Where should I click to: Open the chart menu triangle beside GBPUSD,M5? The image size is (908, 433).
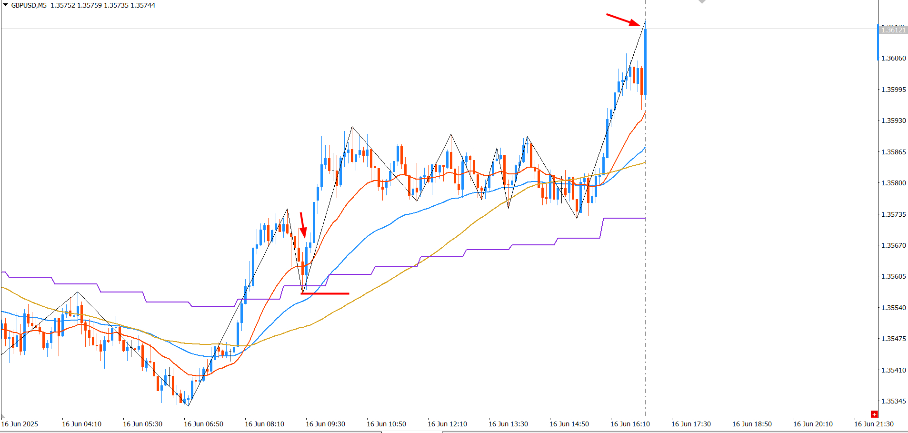[x=5, y=5]
